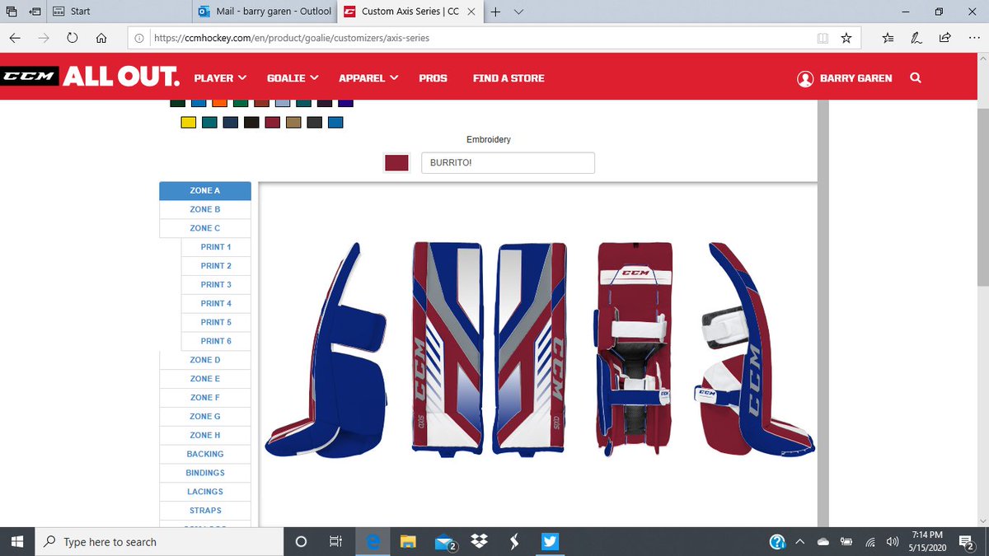
Task: Click the Edge icon on taskbar
Action: [x=373, y=542]
